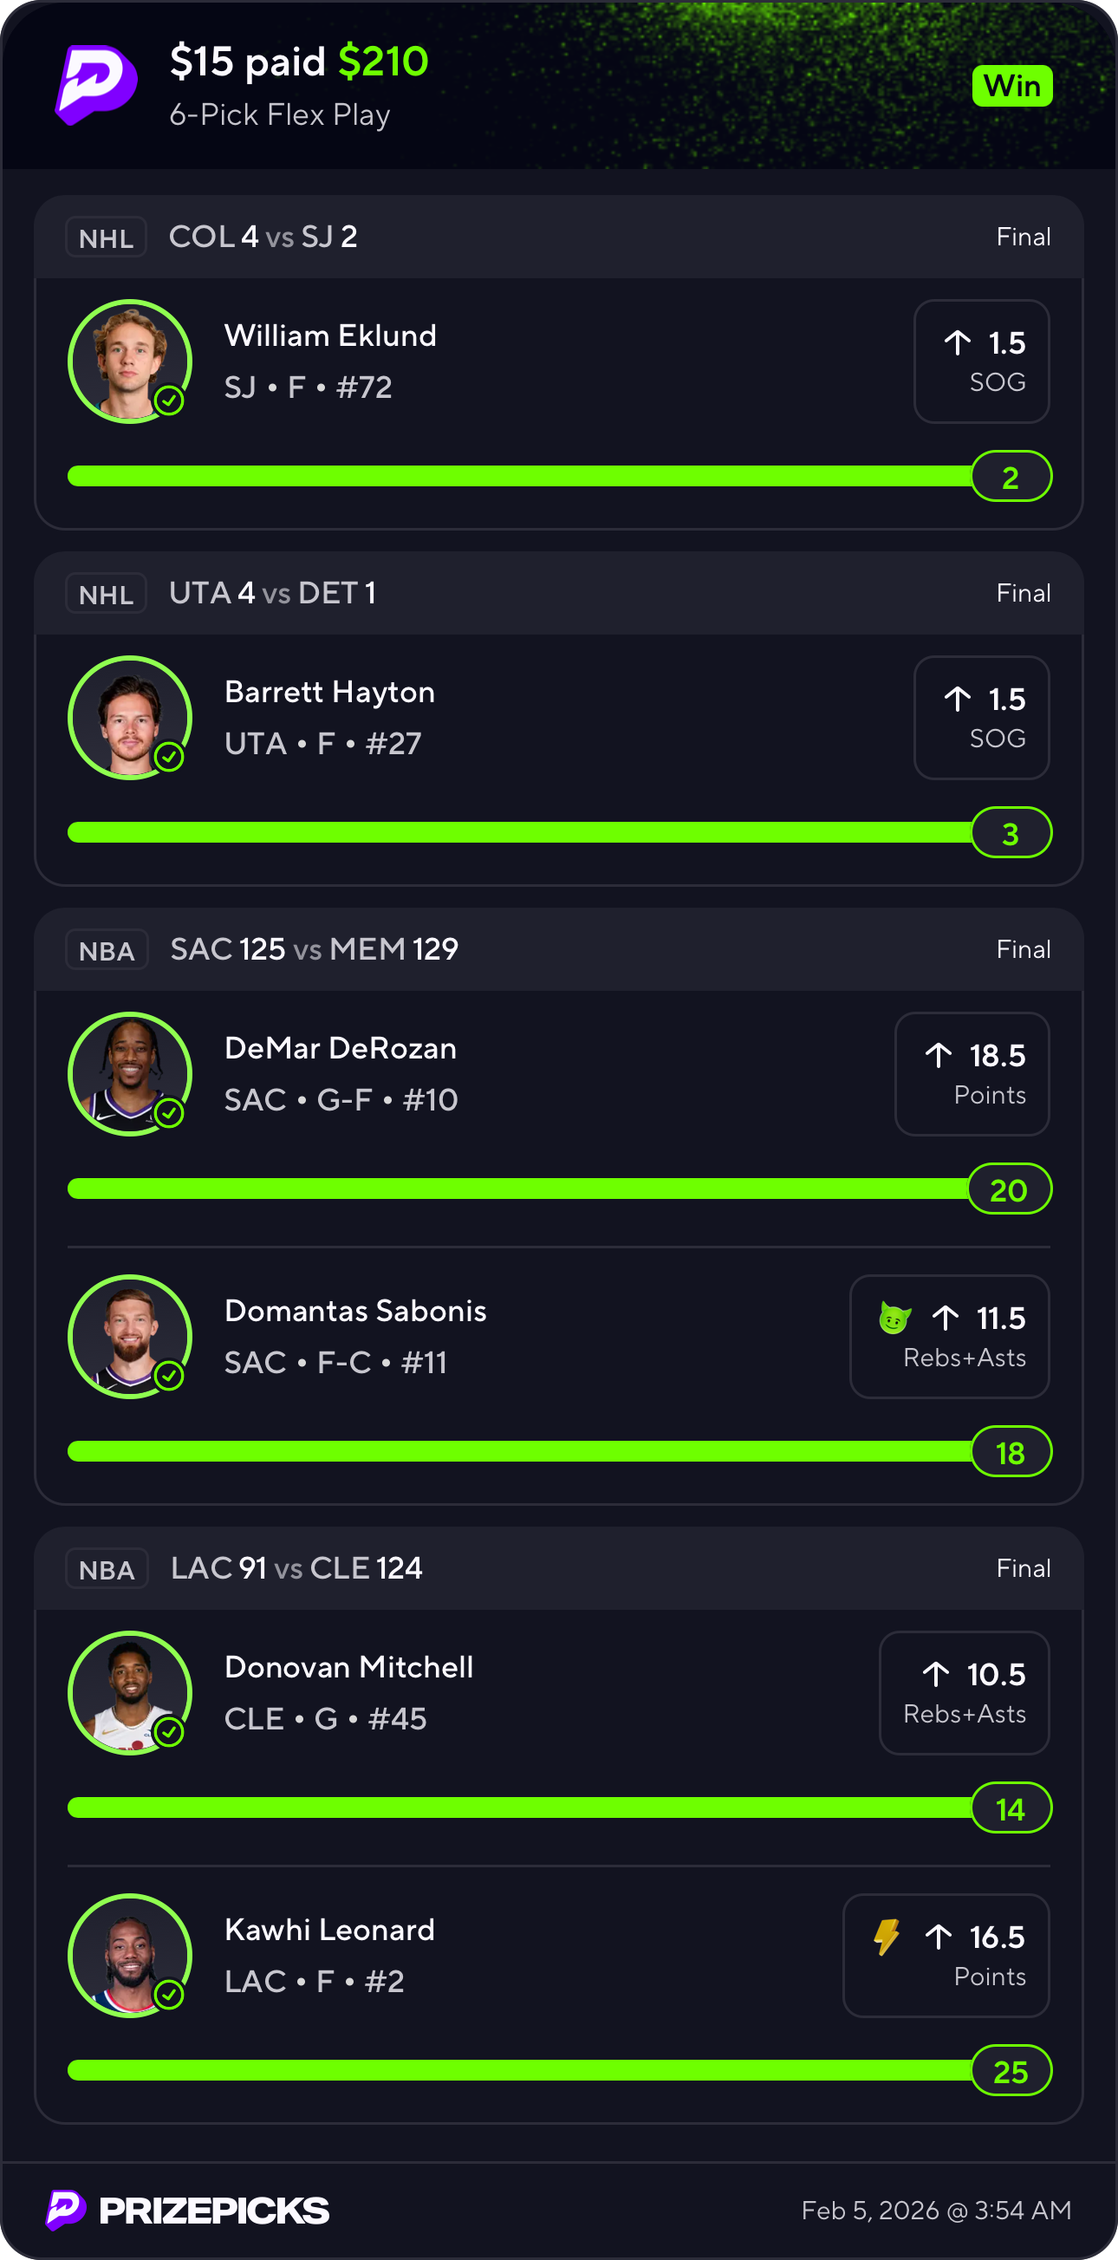
Task: Select the NBA tag for SAC vs MEM
Action: pyautogui.click(x=107, y=950)
